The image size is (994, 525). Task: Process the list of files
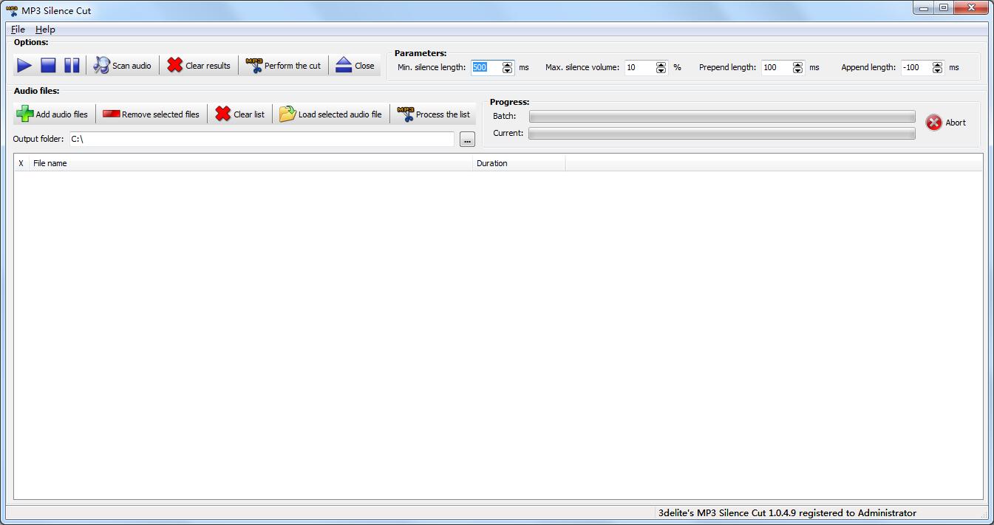click(434, 114)
